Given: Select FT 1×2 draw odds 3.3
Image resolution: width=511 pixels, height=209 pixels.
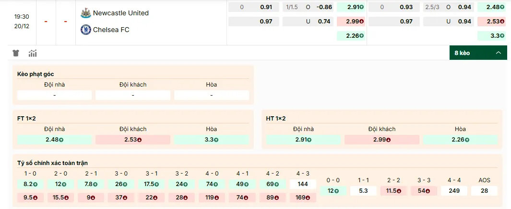Looking at the screenshot, I should point(212,140).
